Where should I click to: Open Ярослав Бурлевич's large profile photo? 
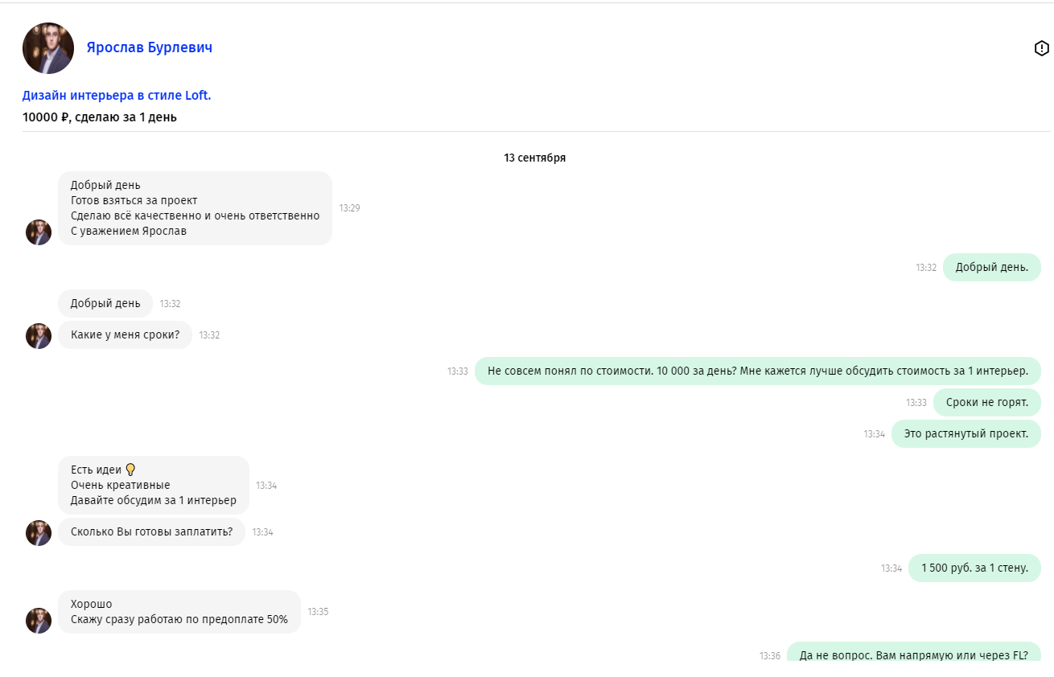[x=48, y=48]
